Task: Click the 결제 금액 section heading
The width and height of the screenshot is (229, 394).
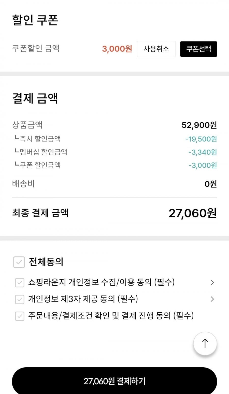Action: coord(35,98)
